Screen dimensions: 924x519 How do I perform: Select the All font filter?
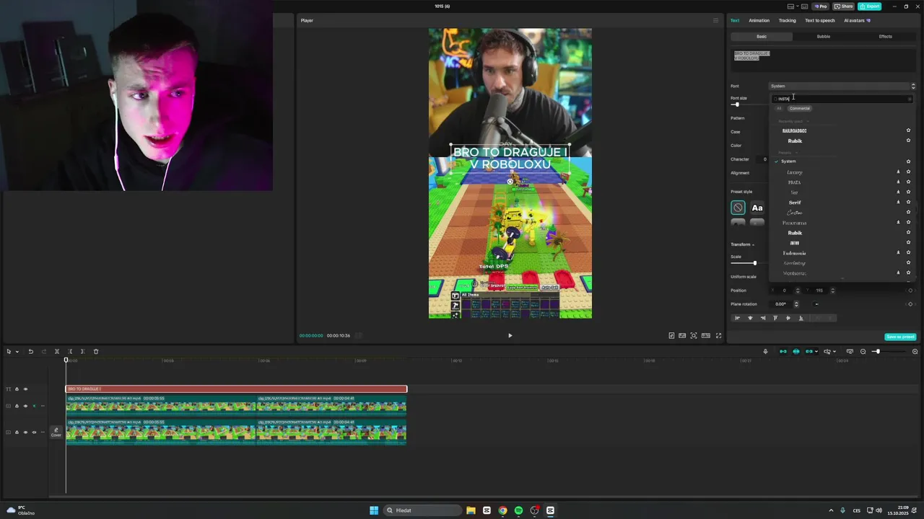[779, 108]
